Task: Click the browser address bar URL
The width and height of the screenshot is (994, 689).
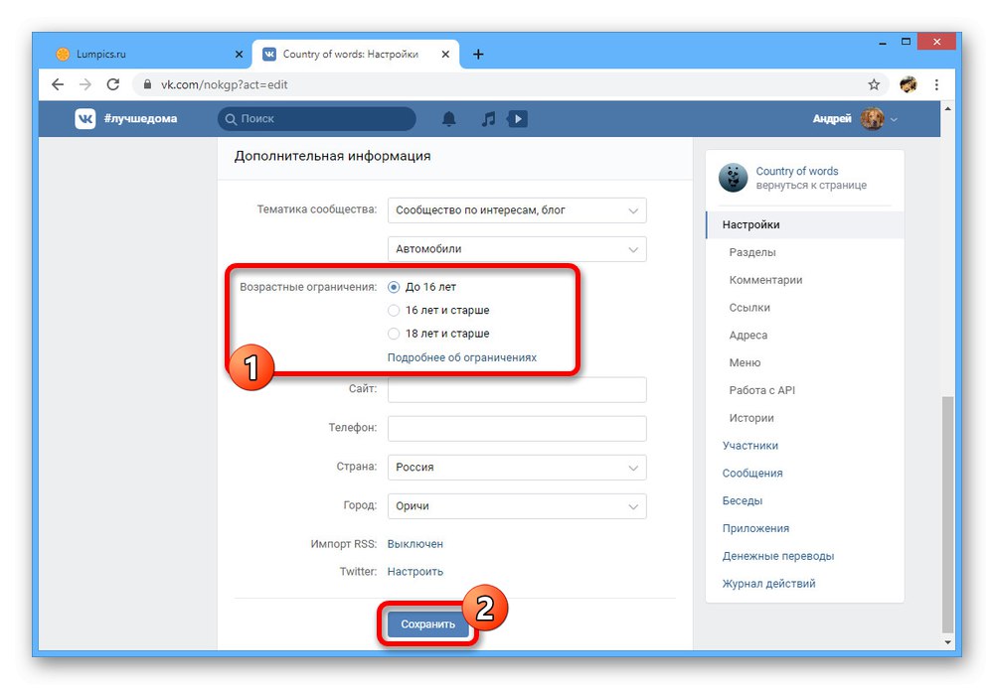Action: 224,84
